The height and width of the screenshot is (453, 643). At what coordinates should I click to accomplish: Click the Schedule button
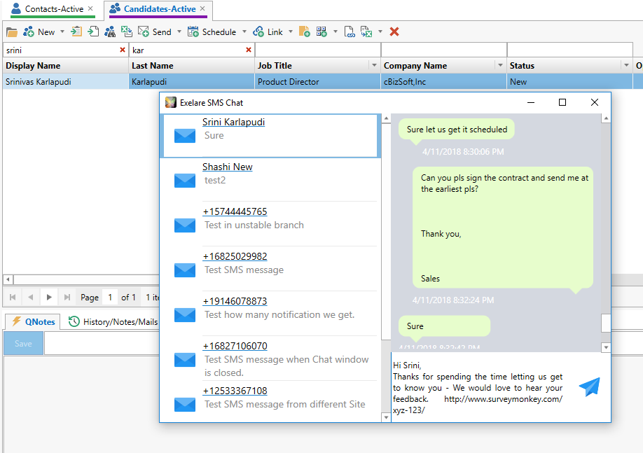pyautogui.click(x=212, y=32)
